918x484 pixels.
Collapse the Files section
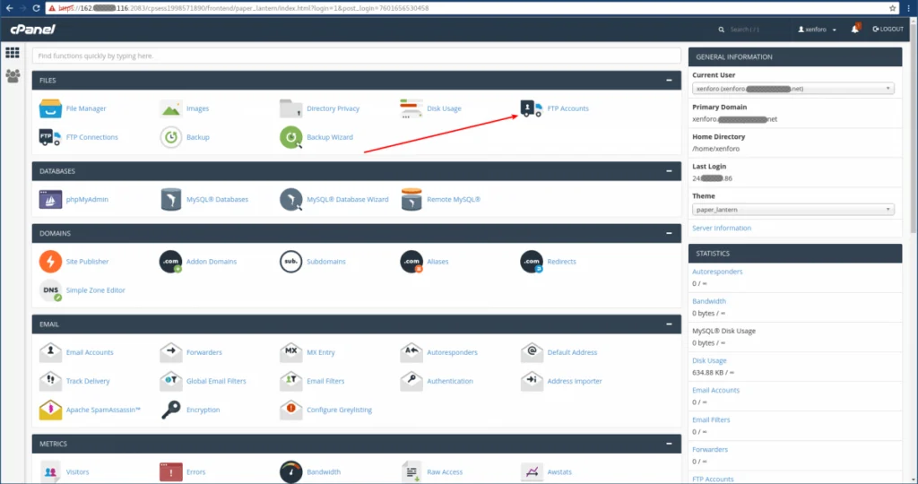(669, 80)
